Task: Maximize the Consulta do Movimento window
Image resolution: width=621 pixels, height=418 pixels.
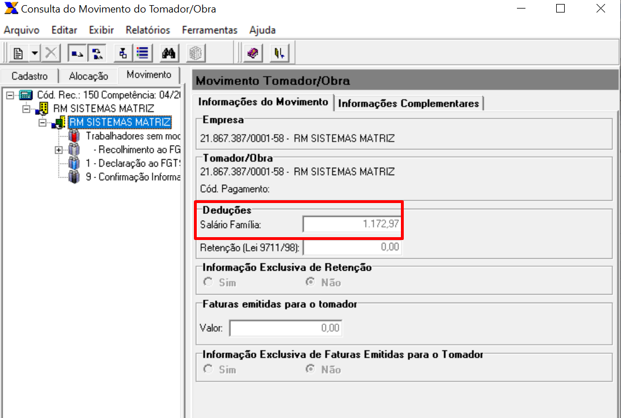Action: 560,9
